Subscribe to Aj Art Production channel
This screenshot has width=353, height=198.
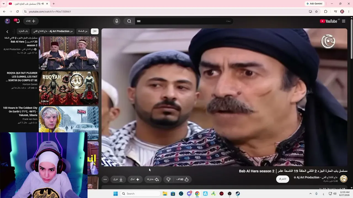click(x=283, y=179)
